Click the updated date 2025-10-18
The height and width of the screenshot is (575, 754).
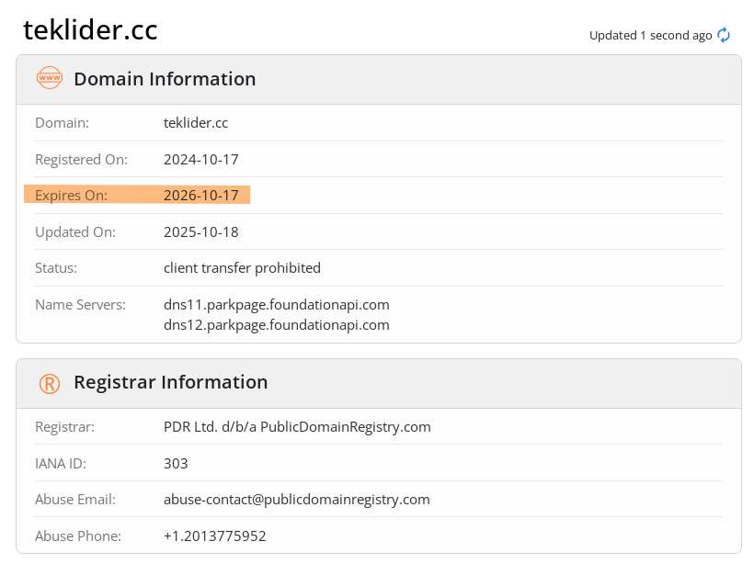click(x=200, y=231)
